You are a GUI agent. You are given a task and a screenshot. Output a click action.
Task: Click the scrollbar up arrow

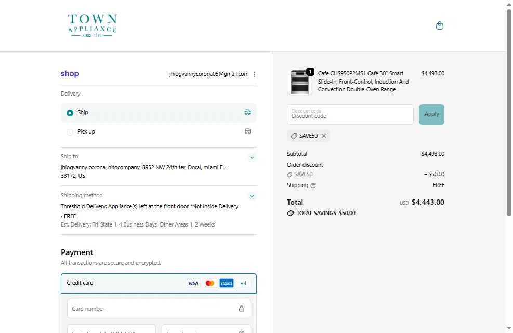509,4
